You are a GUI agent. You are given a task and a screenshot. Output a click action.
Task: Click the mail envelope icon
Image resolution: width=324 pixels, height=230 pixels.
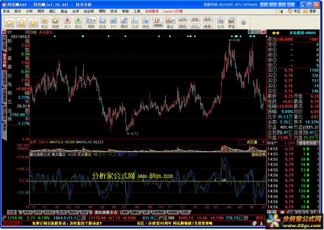(277, 11)
